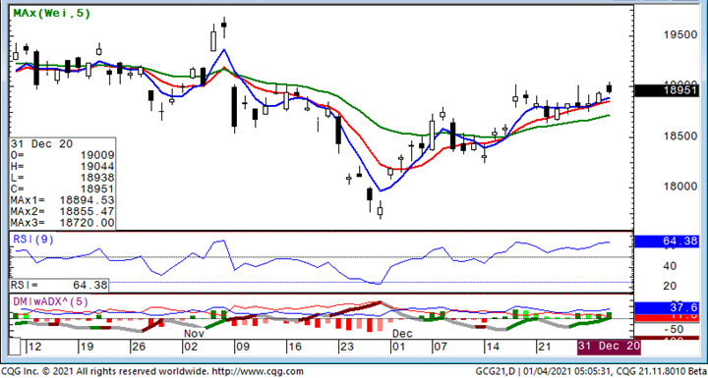Click date label 19 on time axis
708x378 pixels.
(88, 347)
